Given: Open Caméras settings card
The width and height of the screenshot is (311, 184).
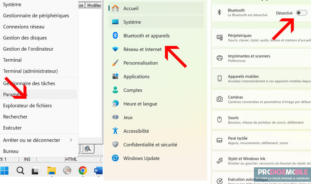Looking at the screenshot, I should click(x=261, y=99).
